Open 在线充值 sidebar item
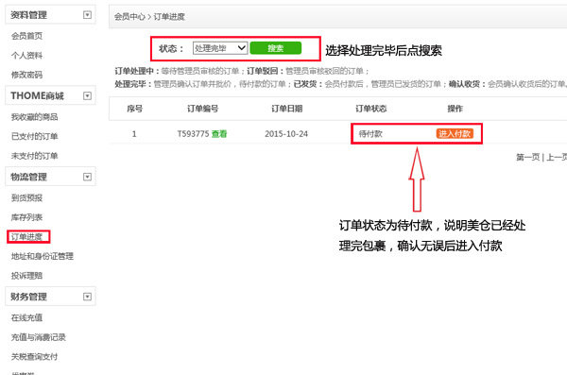Image resolution: width=567 pixels, height=375 pixels. coord(26,318)
